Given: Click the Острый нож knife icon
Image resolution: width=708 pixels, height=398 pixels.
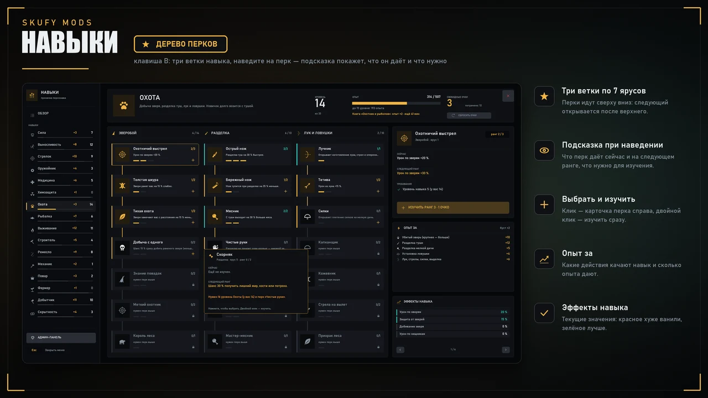Looking at the screenshot, I should pyautogui.click(x=215, y=155).
